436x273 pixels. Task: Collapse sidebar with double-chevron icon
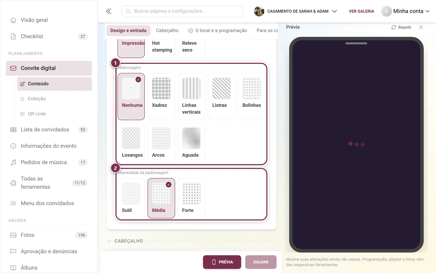[x=109, y=11]
